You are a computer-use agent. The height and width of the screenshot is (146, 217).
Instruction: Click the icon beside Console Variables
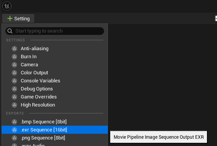[x=14, y=81]
